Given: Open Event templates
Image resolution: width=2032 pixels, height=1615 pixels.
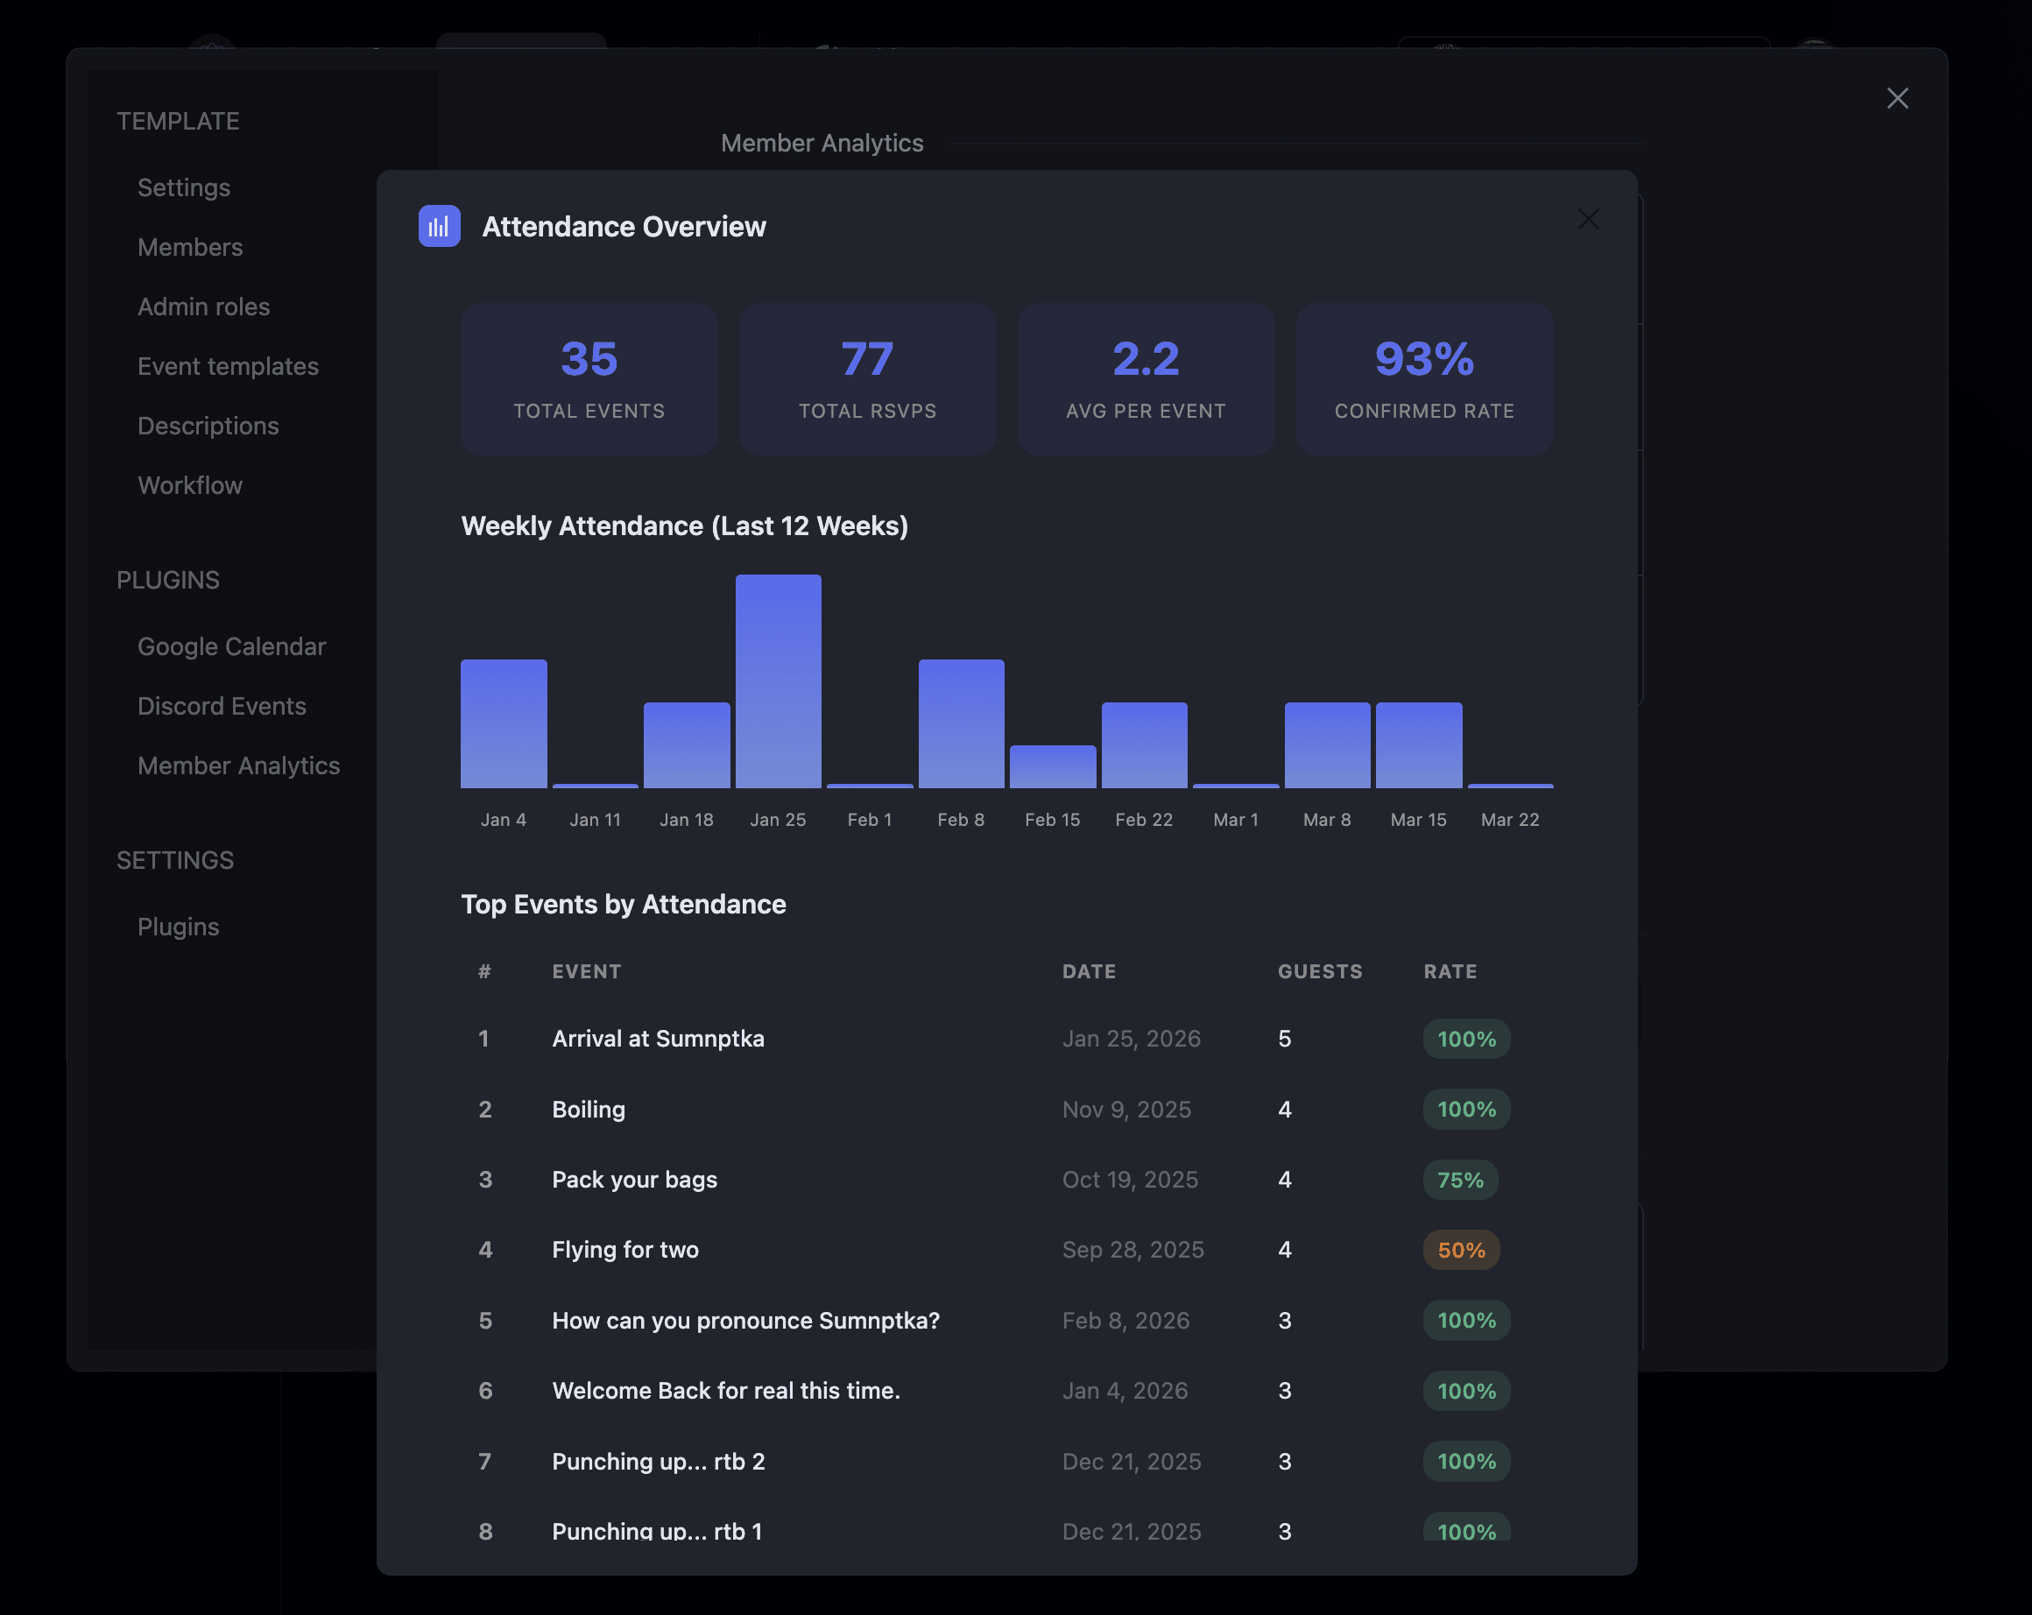Looking at the screenshot, I should click(228, 367).
